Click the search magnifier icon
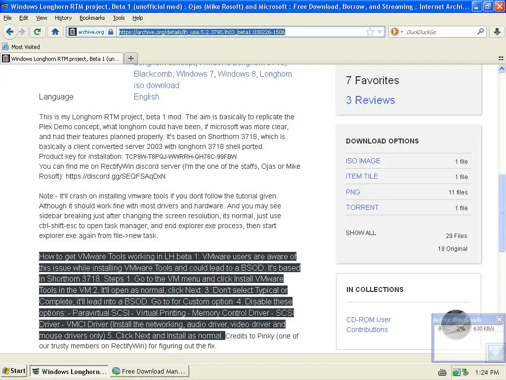This screenshot has height=380, width=506. [480, 31]
